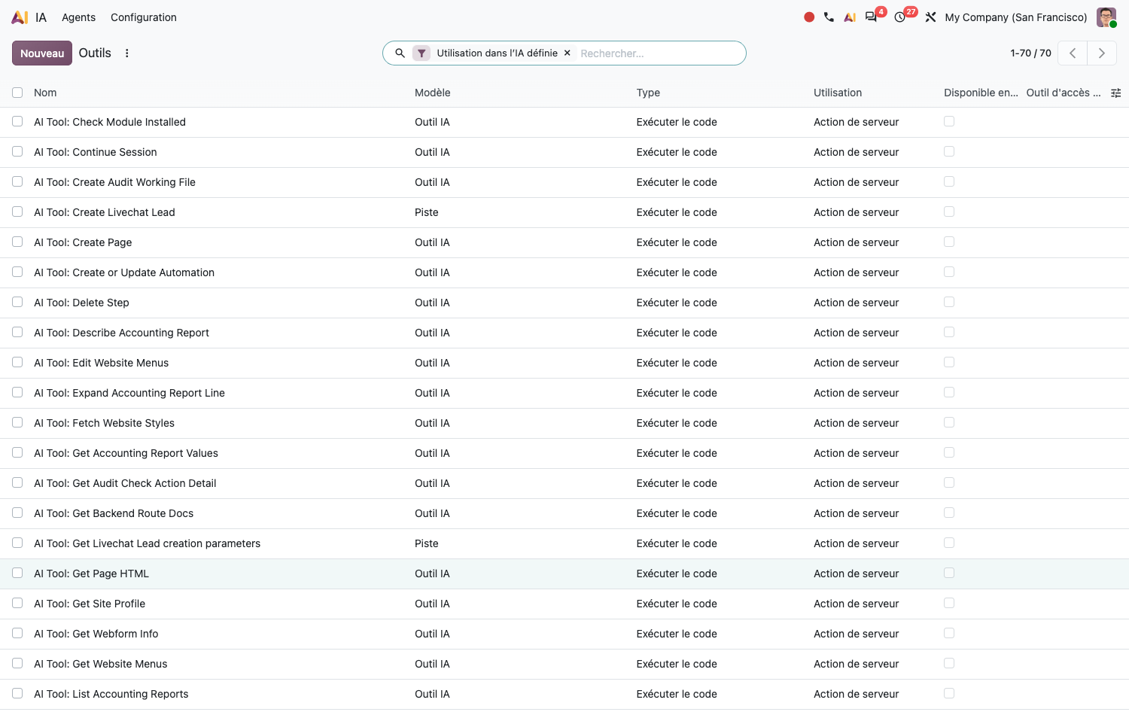Open the Configuration menu
Screen dimensions: 1129x715
pos(144,17)
